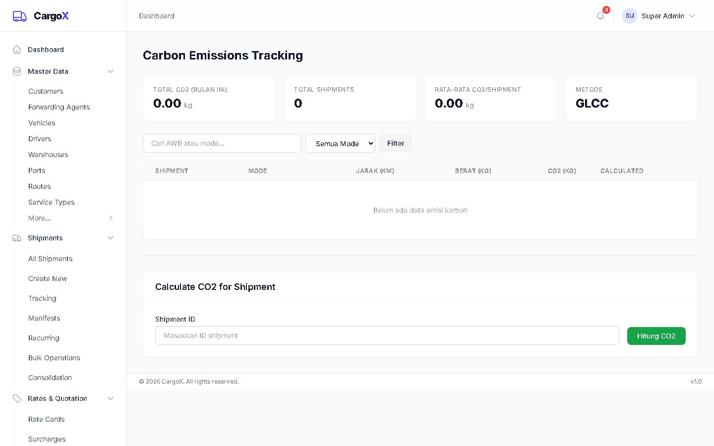Viewport: 714px width, 446px height.
Task: Collapse the Master Data section chevron
Action: tap(111, 71)
